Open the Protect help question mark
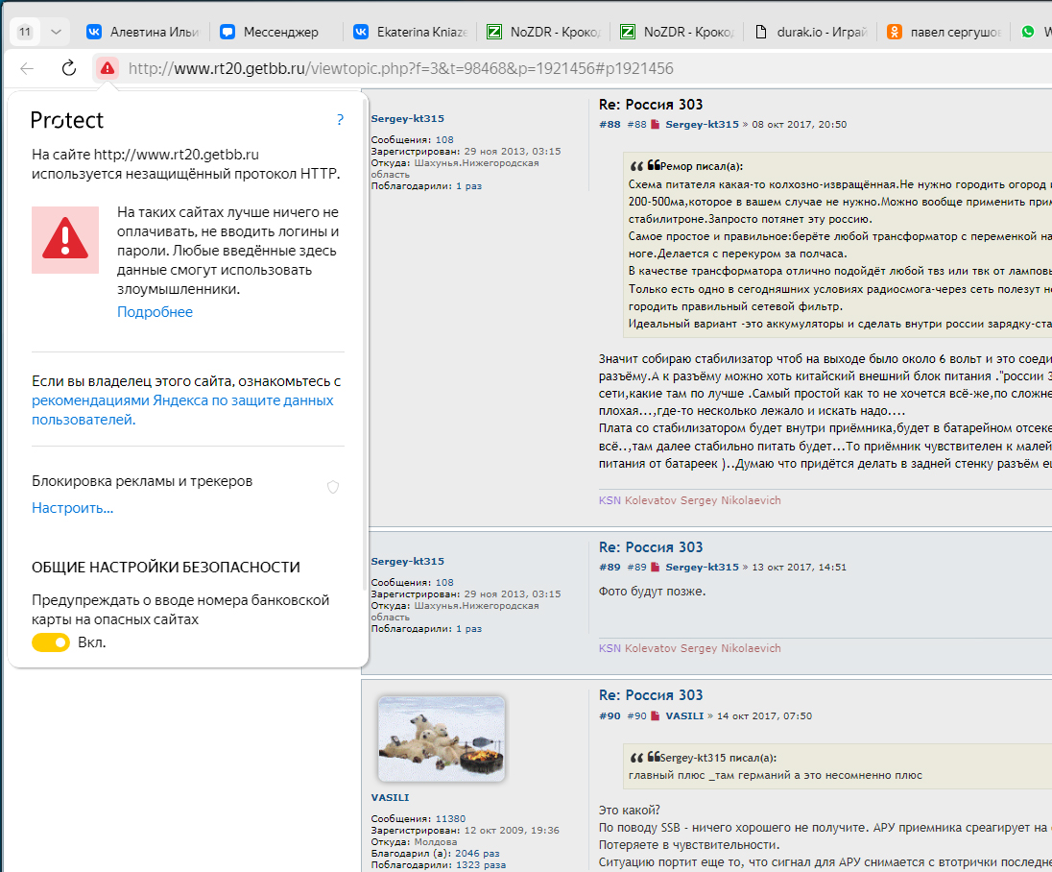 click(340, 120)
